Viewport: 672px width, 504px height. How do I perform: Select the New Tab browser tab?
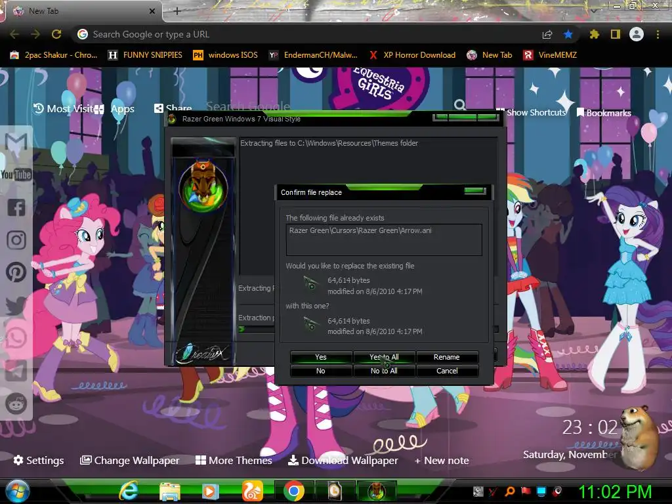click(x=81, y=11)
